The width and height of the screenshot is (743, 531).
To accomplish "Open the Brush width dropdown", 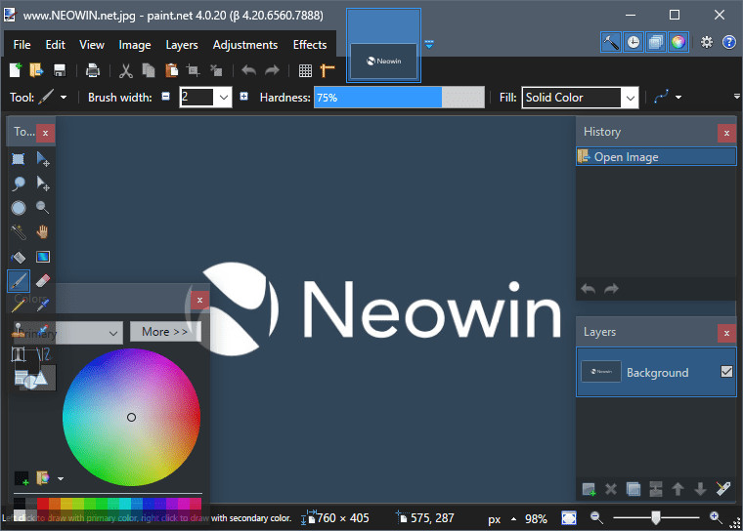I will click(x=224, y=98).
